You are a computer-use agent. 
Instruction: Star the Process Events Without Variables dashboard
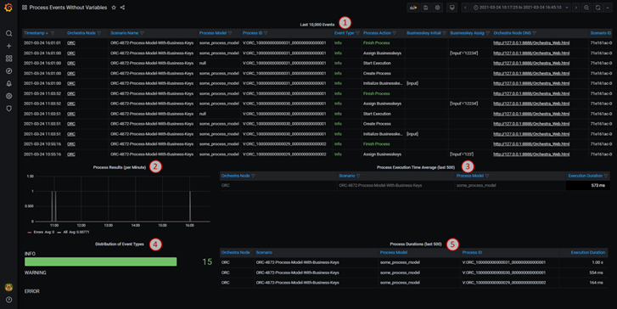[114, 8]
